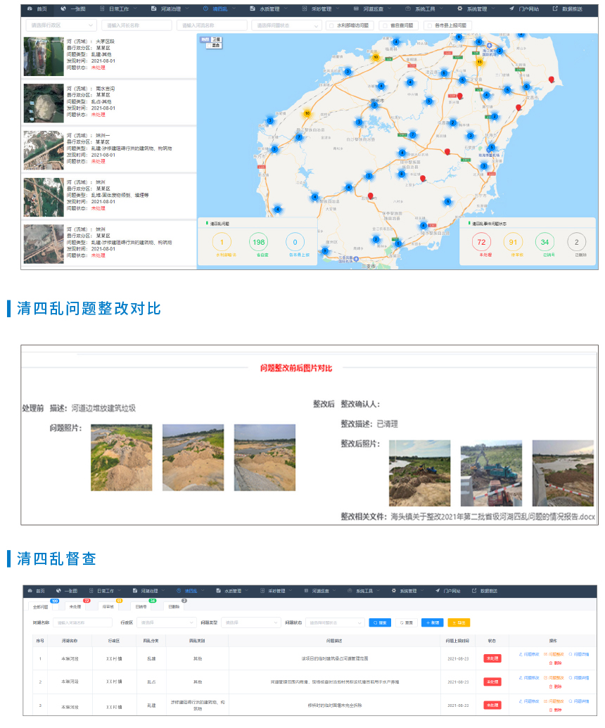The height and width of the screenshot is (728, 605).
Task: Click the 首页 home icon in top navigation
Action: pos(30,8)
